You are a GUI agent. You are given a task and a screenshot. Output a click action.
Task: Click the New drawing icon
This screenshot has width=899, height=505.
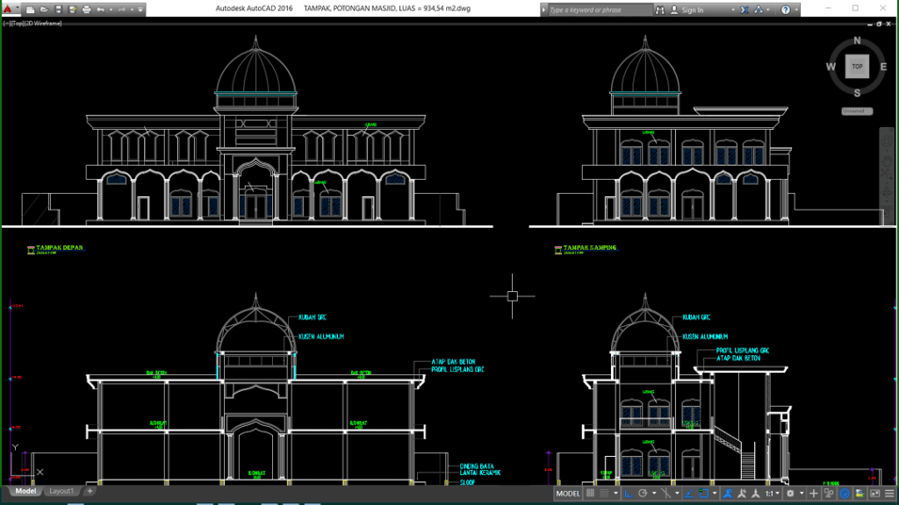pos(30,10)
